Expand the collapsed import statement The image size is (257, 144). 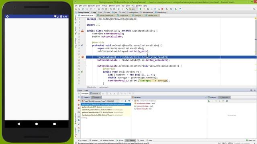(98, 25)
